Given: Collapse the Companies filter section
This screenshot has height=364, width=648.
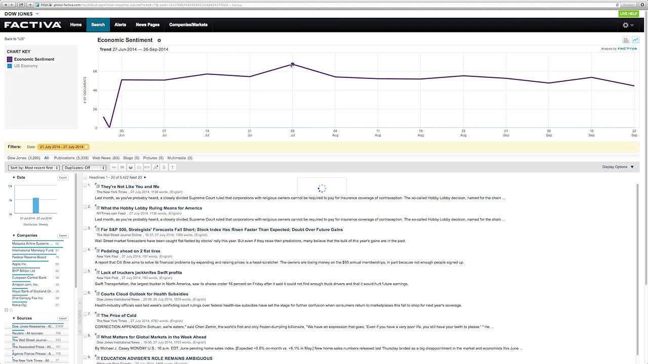Looking at the screenshot, I should 14,235.
